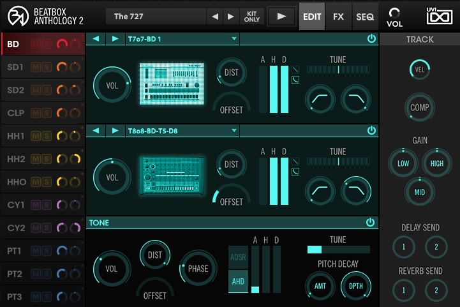460x307 pixels.
Task: Toggle power for the TONE section
Action: (370, 223)
